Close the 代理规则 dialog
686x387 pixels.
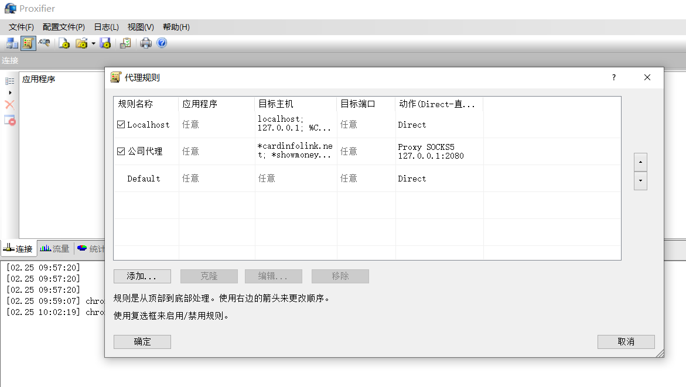coord(647,77)
